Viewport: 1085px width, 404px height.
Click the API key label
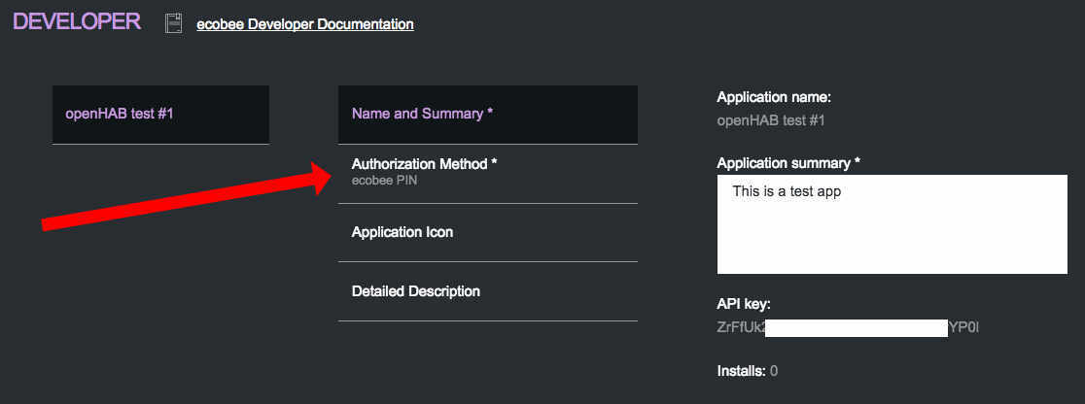(x=744, y=305)
